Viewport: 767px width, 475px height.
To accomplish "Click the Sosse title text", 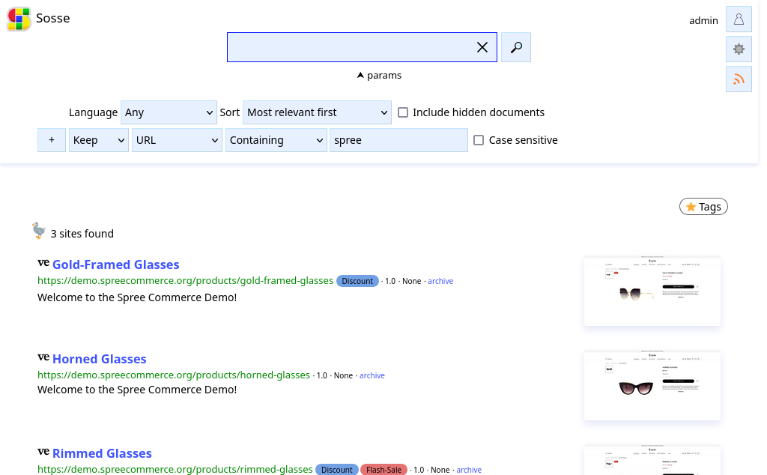I will tap(53, 18).
